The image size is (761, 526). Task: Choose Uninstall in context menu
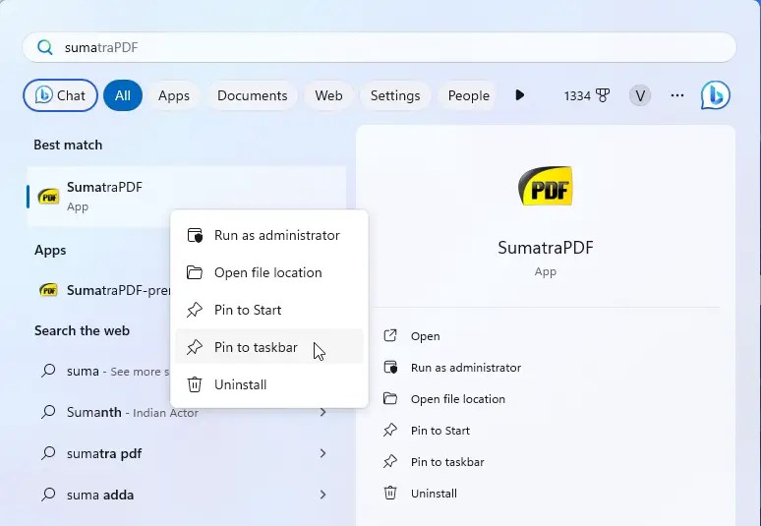click(x=269, y=384)
